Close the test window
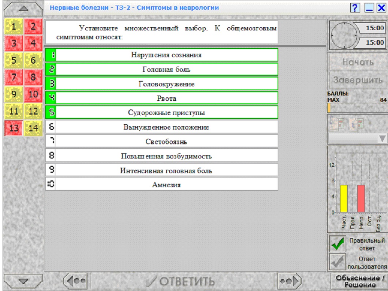 (x=381, y=8)
